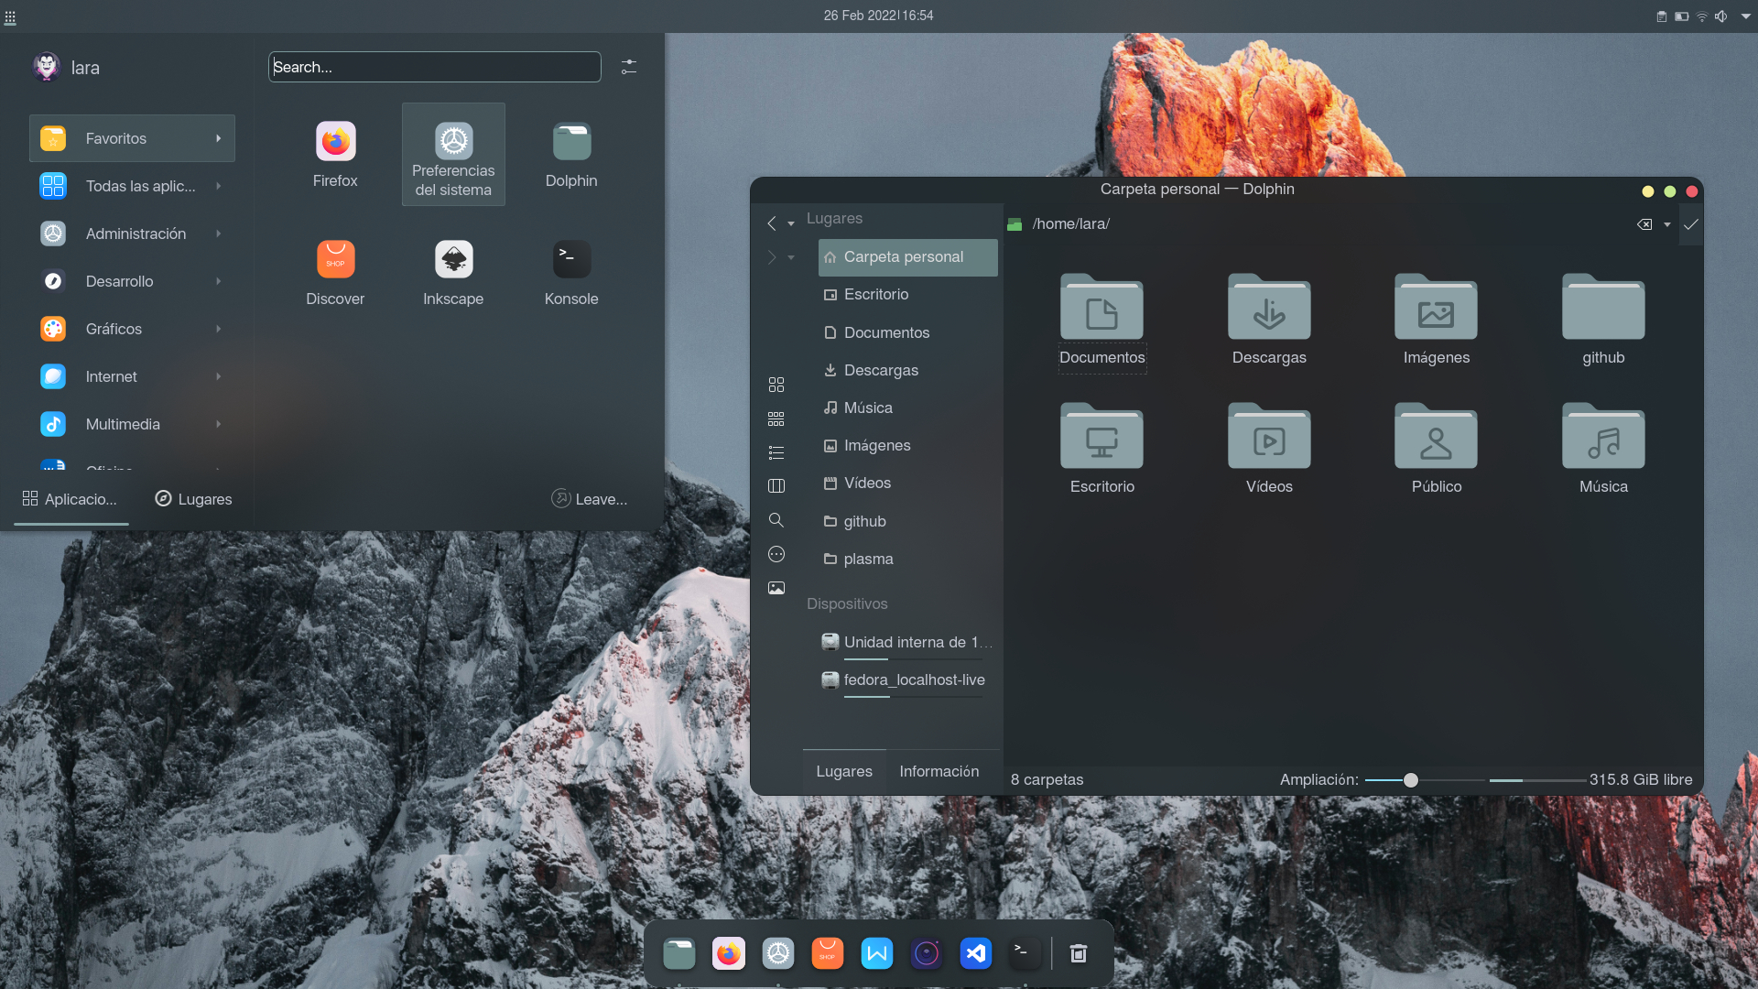Go forward in Dolphin navigation
Screen dimensions: 1758x989
click(772, 257)
